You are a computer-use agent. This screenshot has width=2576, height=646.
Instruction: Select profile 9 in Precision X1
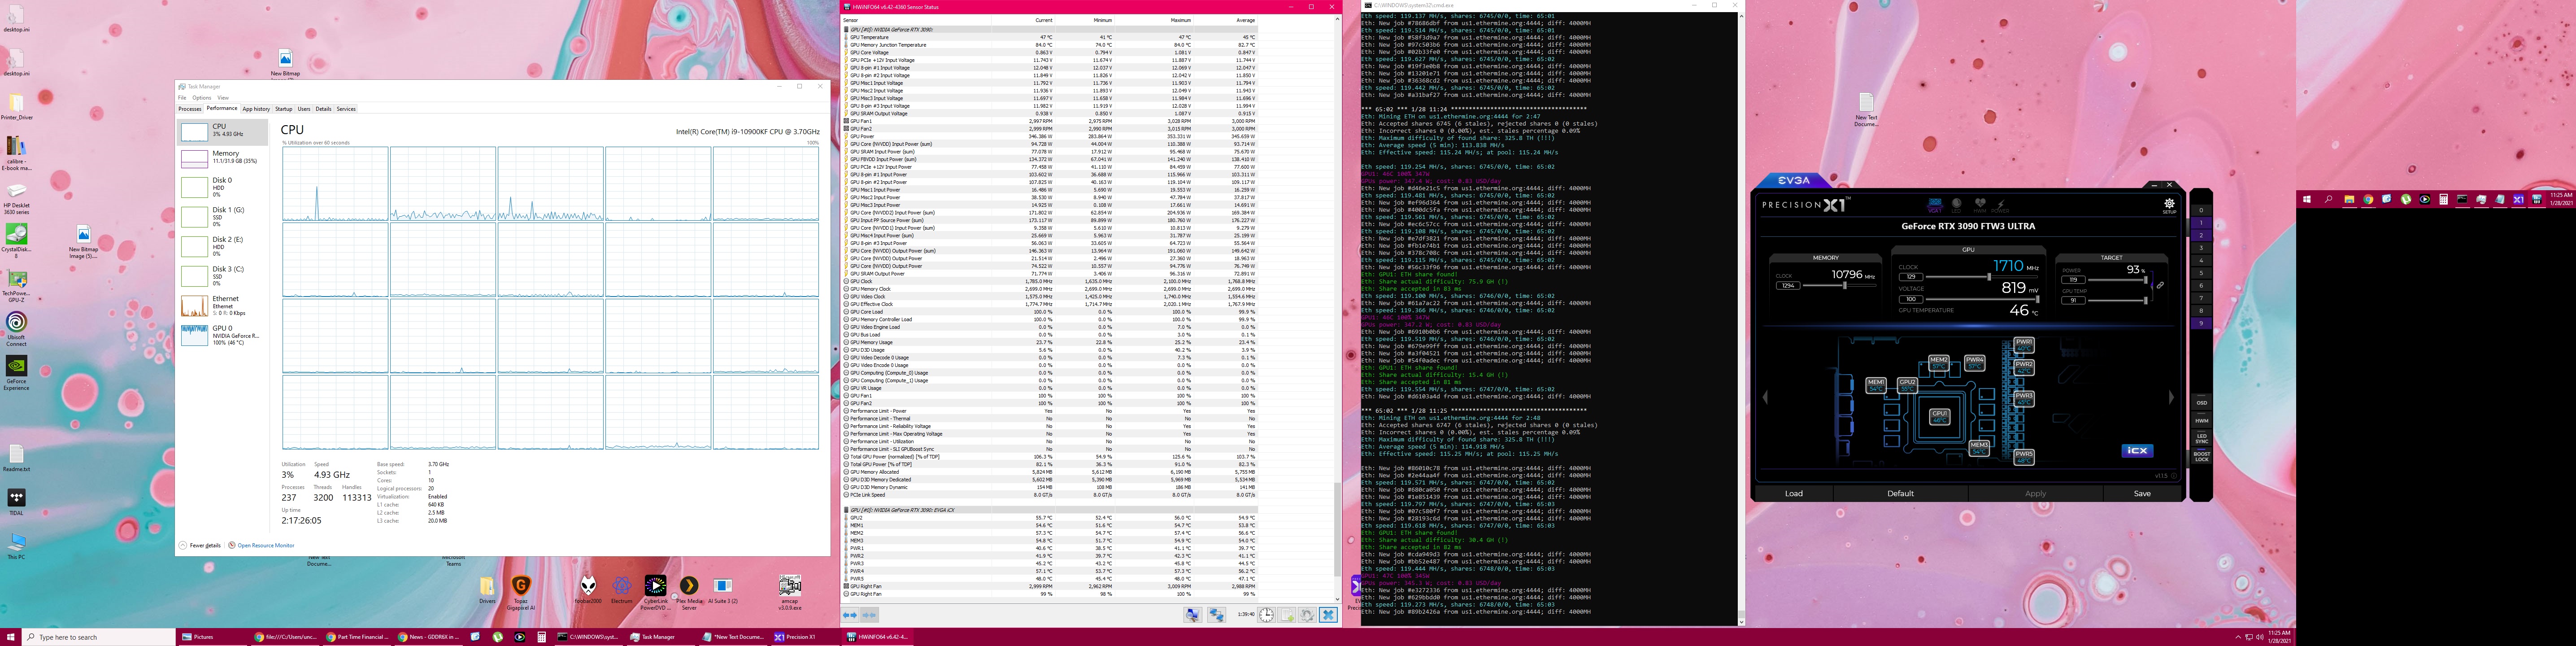(x=2201, y=323)
